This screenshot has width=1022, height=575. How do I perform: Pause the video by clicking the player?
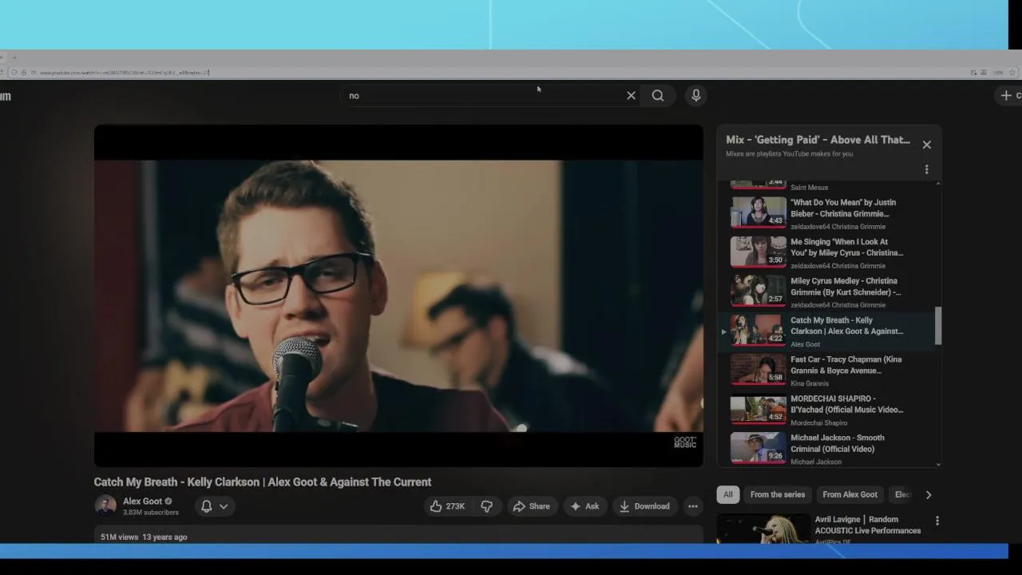tap(398, 295)
